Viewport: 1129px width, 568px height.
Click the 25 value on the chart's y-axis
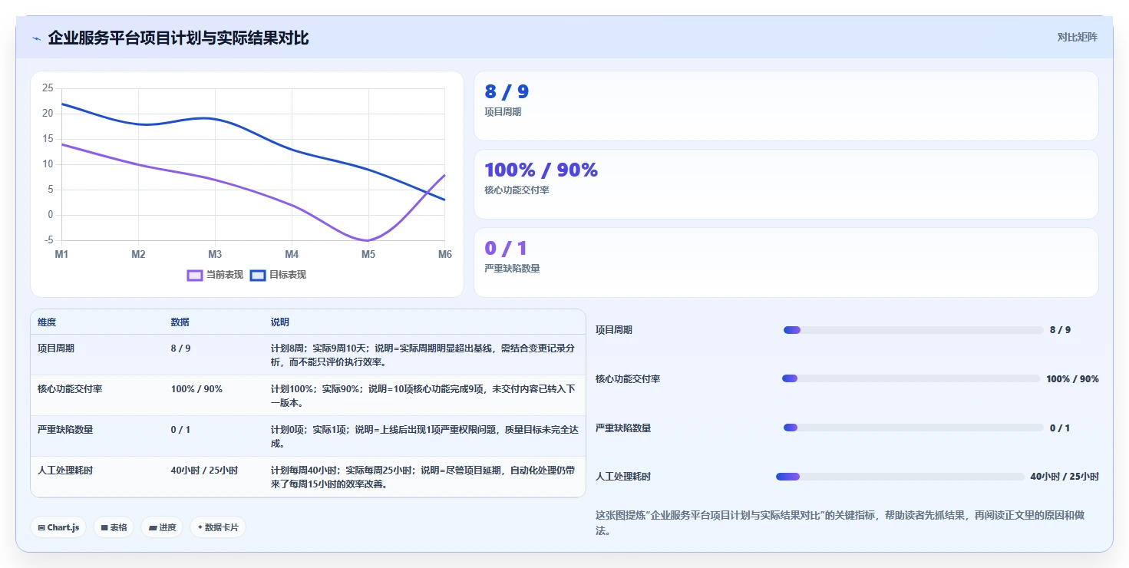(x=48, y=88)
